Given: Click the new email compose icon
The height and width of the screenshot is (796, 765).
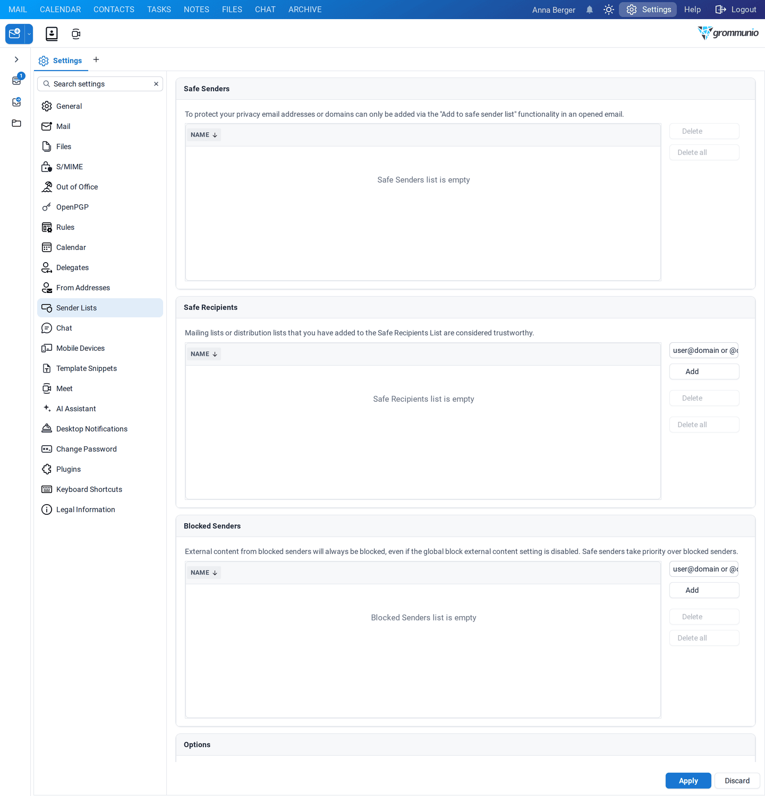Looking at the screenshot, I should click(15, 34).
